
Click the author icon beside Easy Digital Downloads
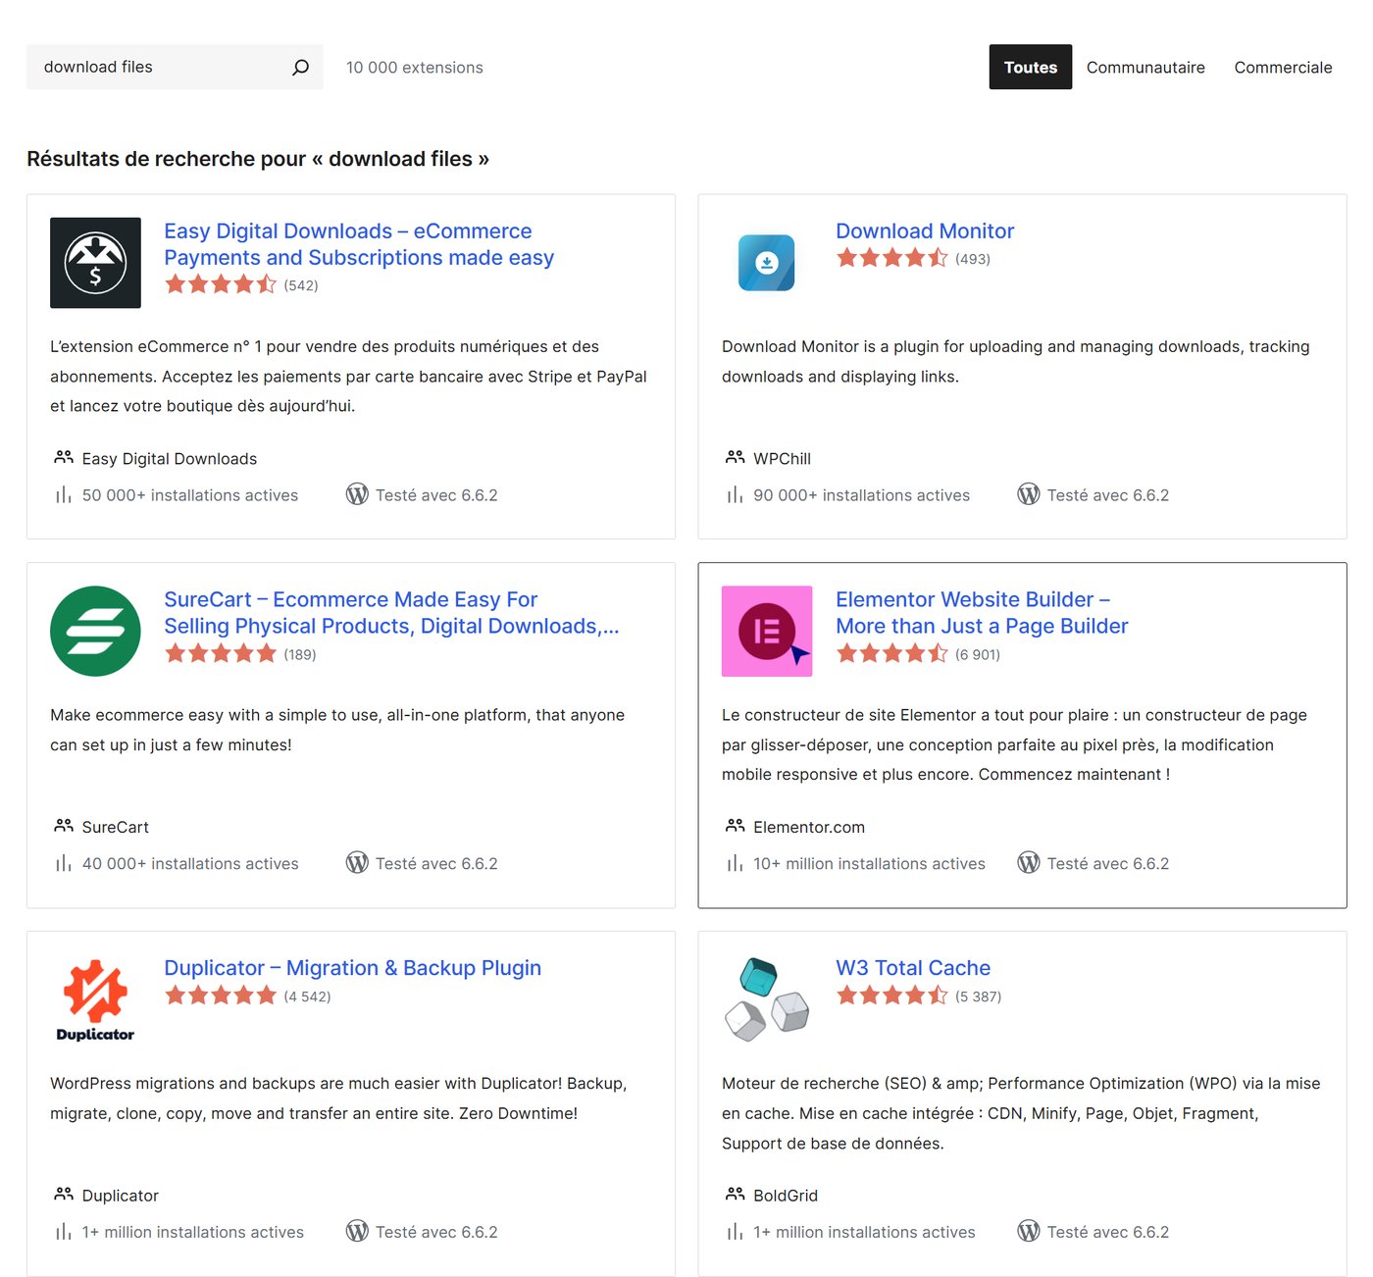(x=64, y=457)
